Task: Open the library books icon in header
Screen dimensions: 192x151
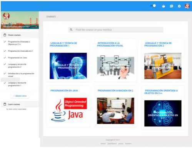Action: (x=171, y=6)
